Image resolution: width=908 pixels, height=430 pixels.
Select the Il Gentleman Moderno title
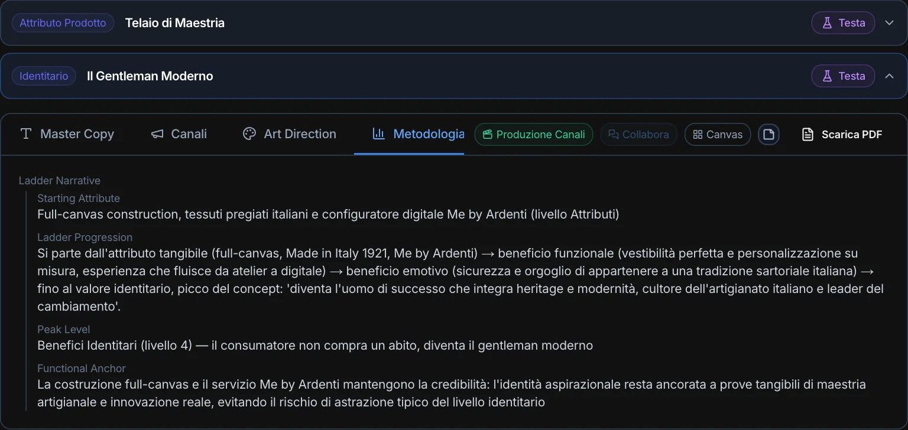150,76
